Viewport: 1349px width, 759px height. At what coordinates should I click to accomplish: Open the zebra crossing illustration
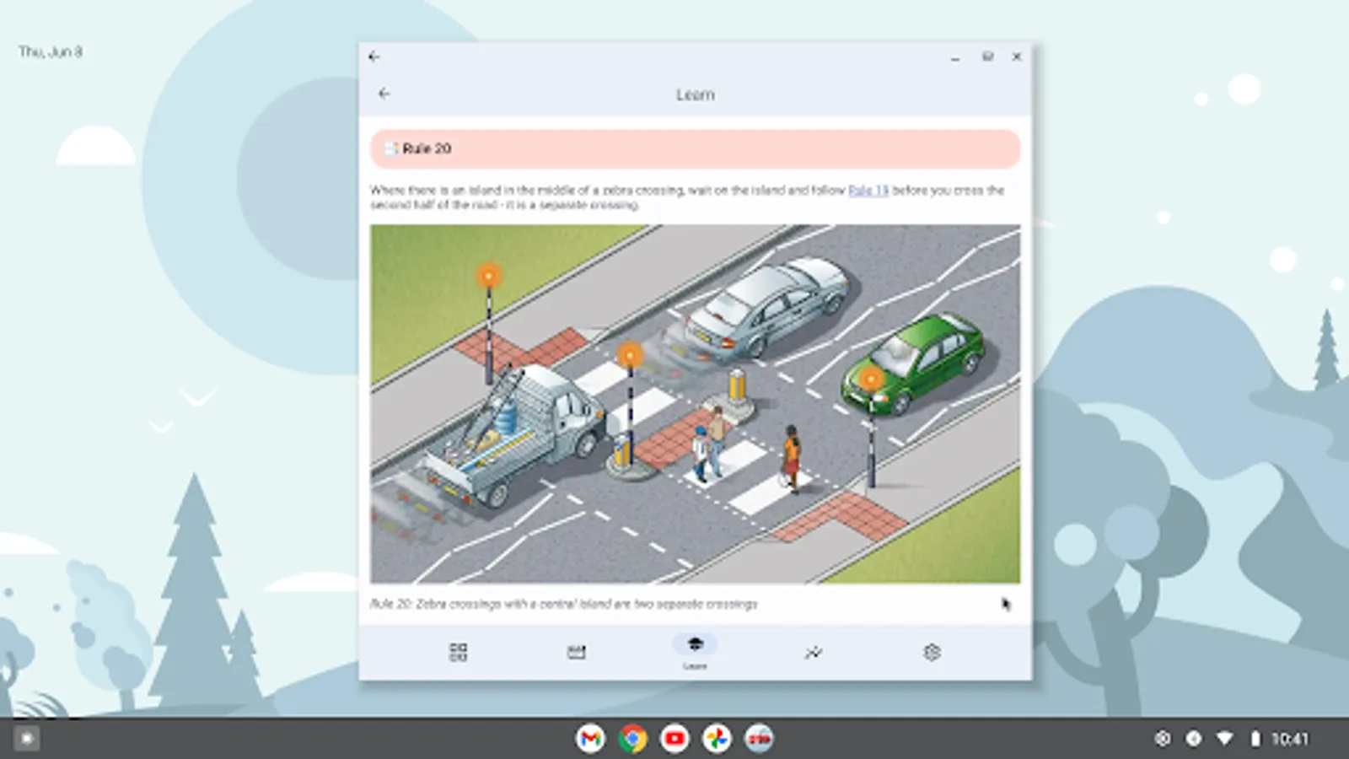[x=696, y=404]
